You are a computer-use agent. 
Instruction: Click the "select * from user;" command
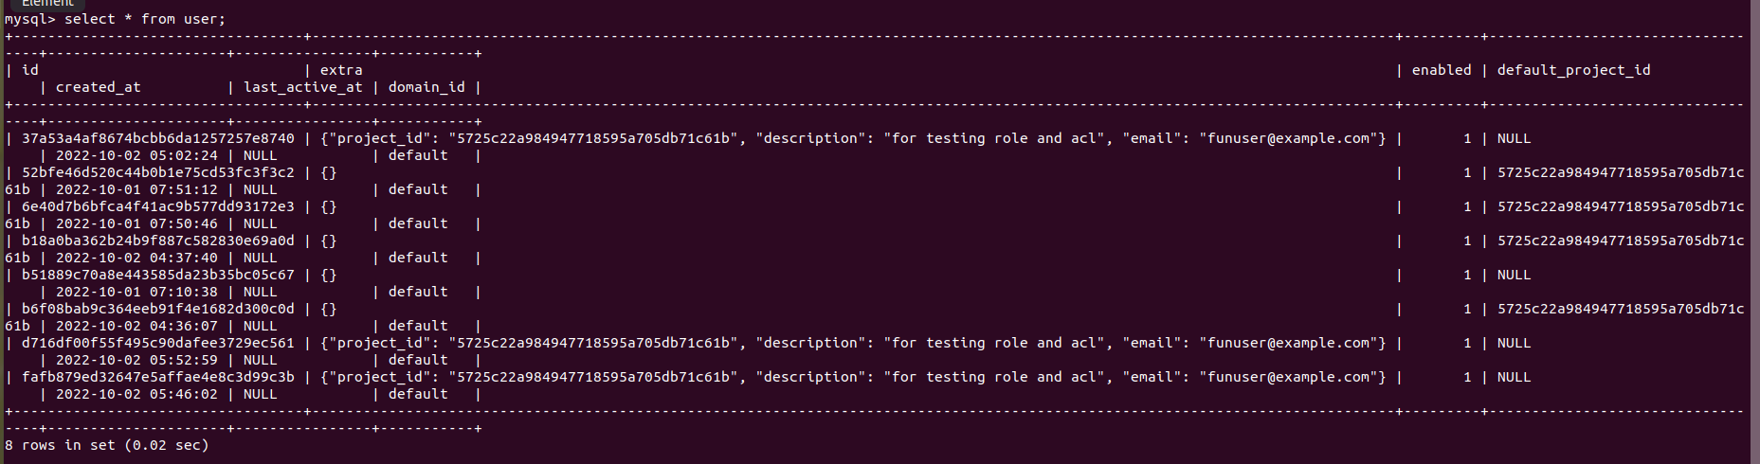click(x=144, y=19)
